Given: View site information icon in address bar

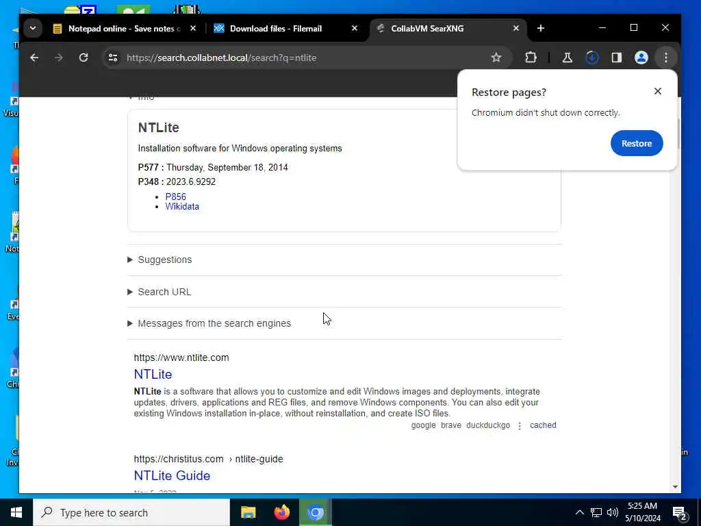Looking at the screenshot, I should tap(113, 58).
